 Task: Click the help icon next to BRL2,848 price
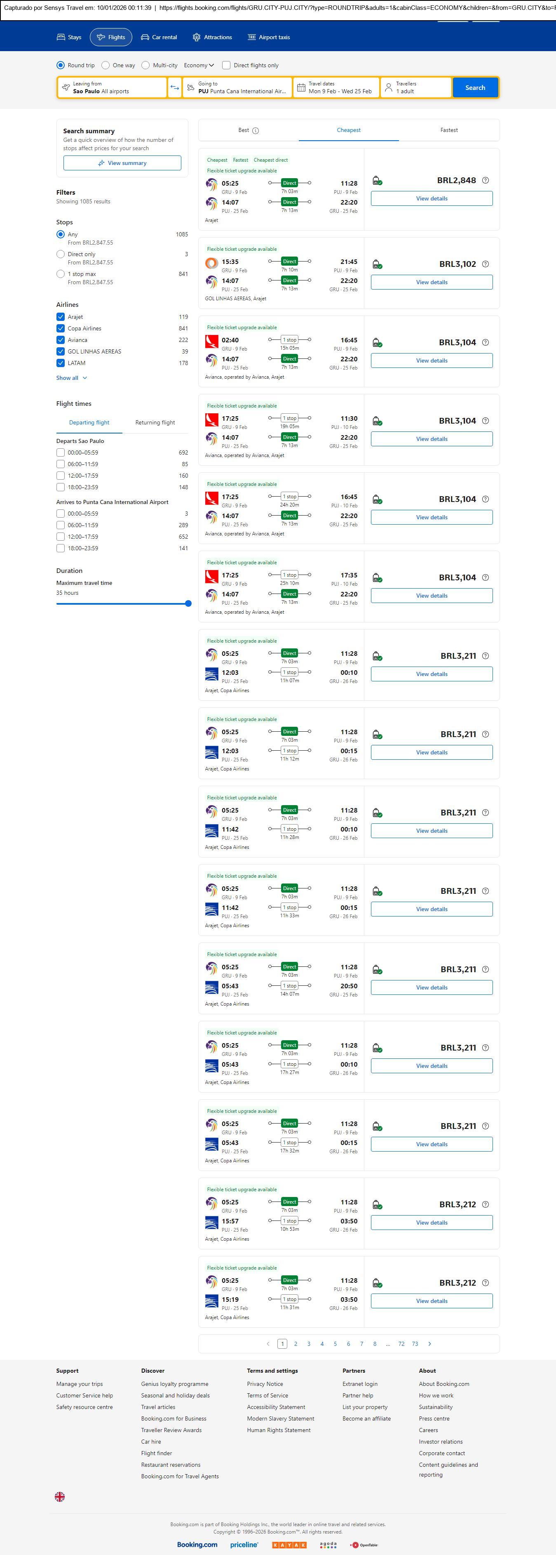pos(486,181)
